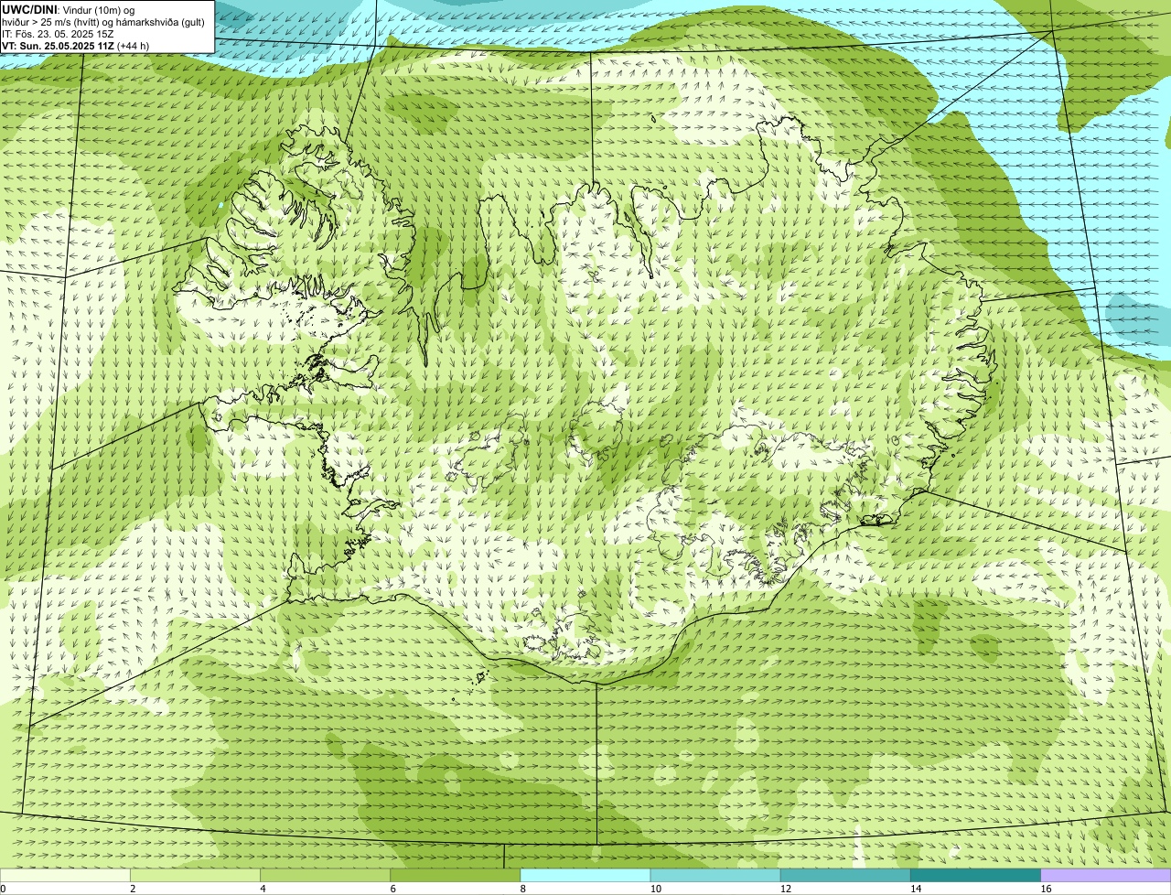Click the 0–2 m/s palest legend swatch
Image resolution: width=1171 pixels, height=895 pixels.
coord(65,875)
